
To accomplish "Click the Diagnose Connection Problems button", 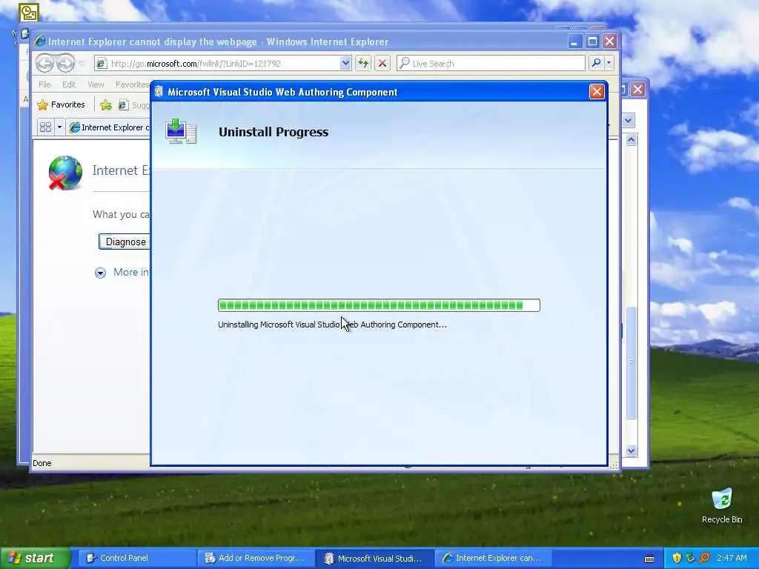I will tap(125, 242).
